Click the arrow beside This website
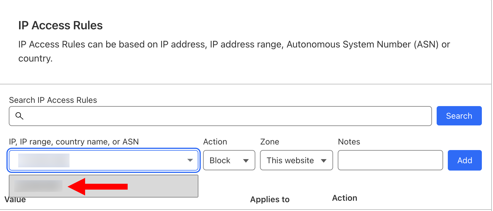This screenshot has height=211, width=493. pyautogui.click(x=324, y=161)
